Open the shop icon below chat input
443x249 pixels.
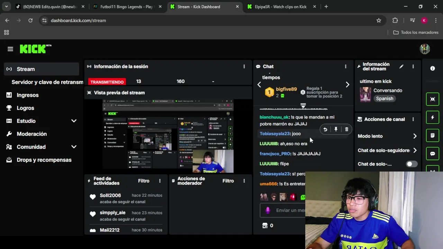click(265, 225)
